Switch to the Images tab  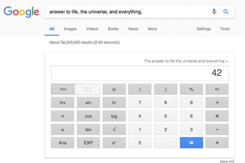point(70,29)
